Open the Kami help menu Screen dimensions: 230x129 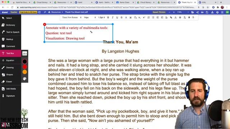217,12
